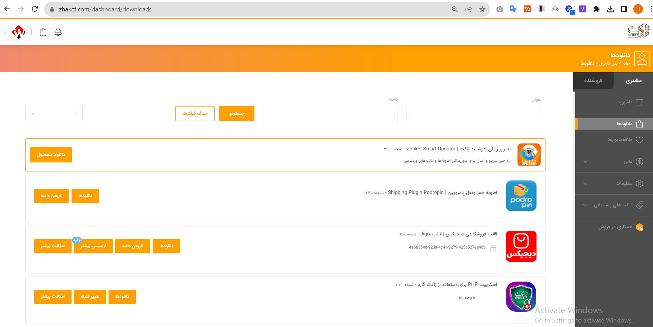Open the browser extensions puzzle menu
Screen dimensions: 653x327
pyautogui.click(x=596, y=9)
